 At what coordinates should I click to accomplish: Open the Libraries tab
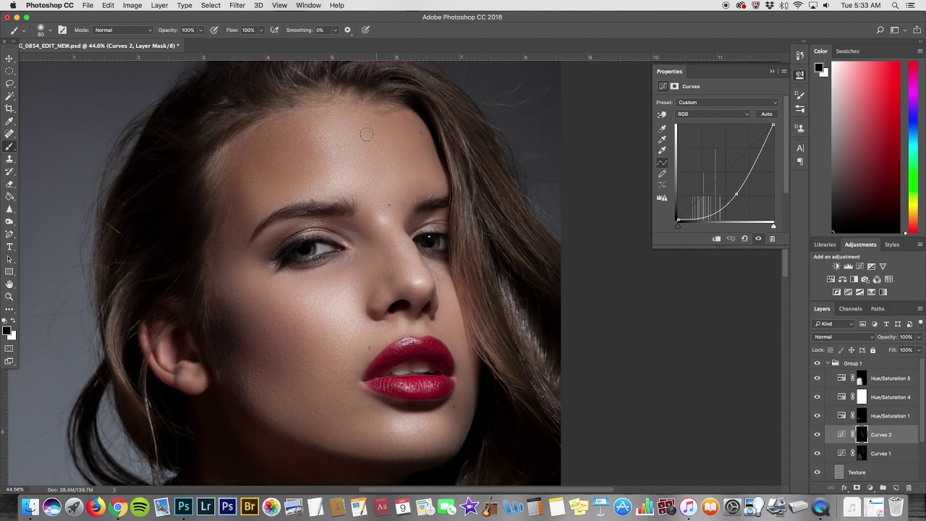click(x=825, y=245)
